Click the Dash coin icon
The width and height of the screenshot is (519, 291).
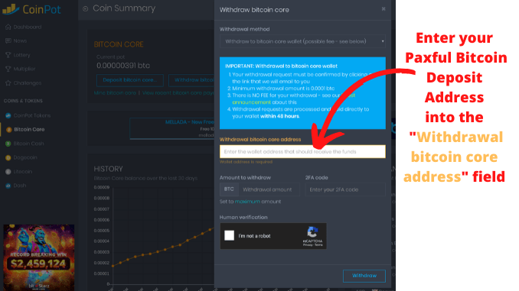[8, 186]
